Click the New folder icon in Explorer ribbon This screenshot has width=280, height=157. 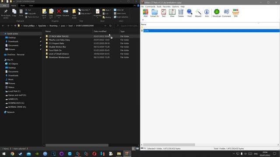tap(74, 14)
